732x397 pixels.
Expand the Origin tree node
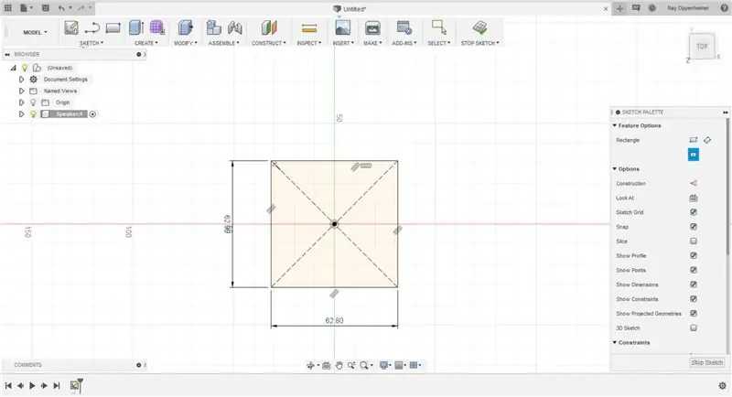21,102
